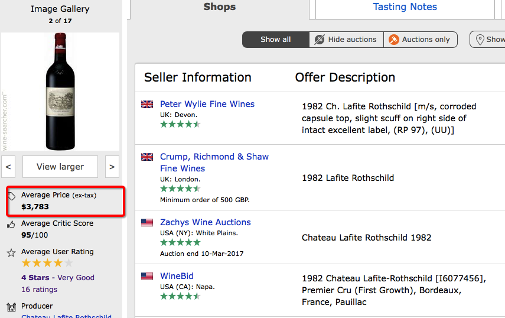
Task: Toggle Hide auctions filter
Action: tap(346, 40)
